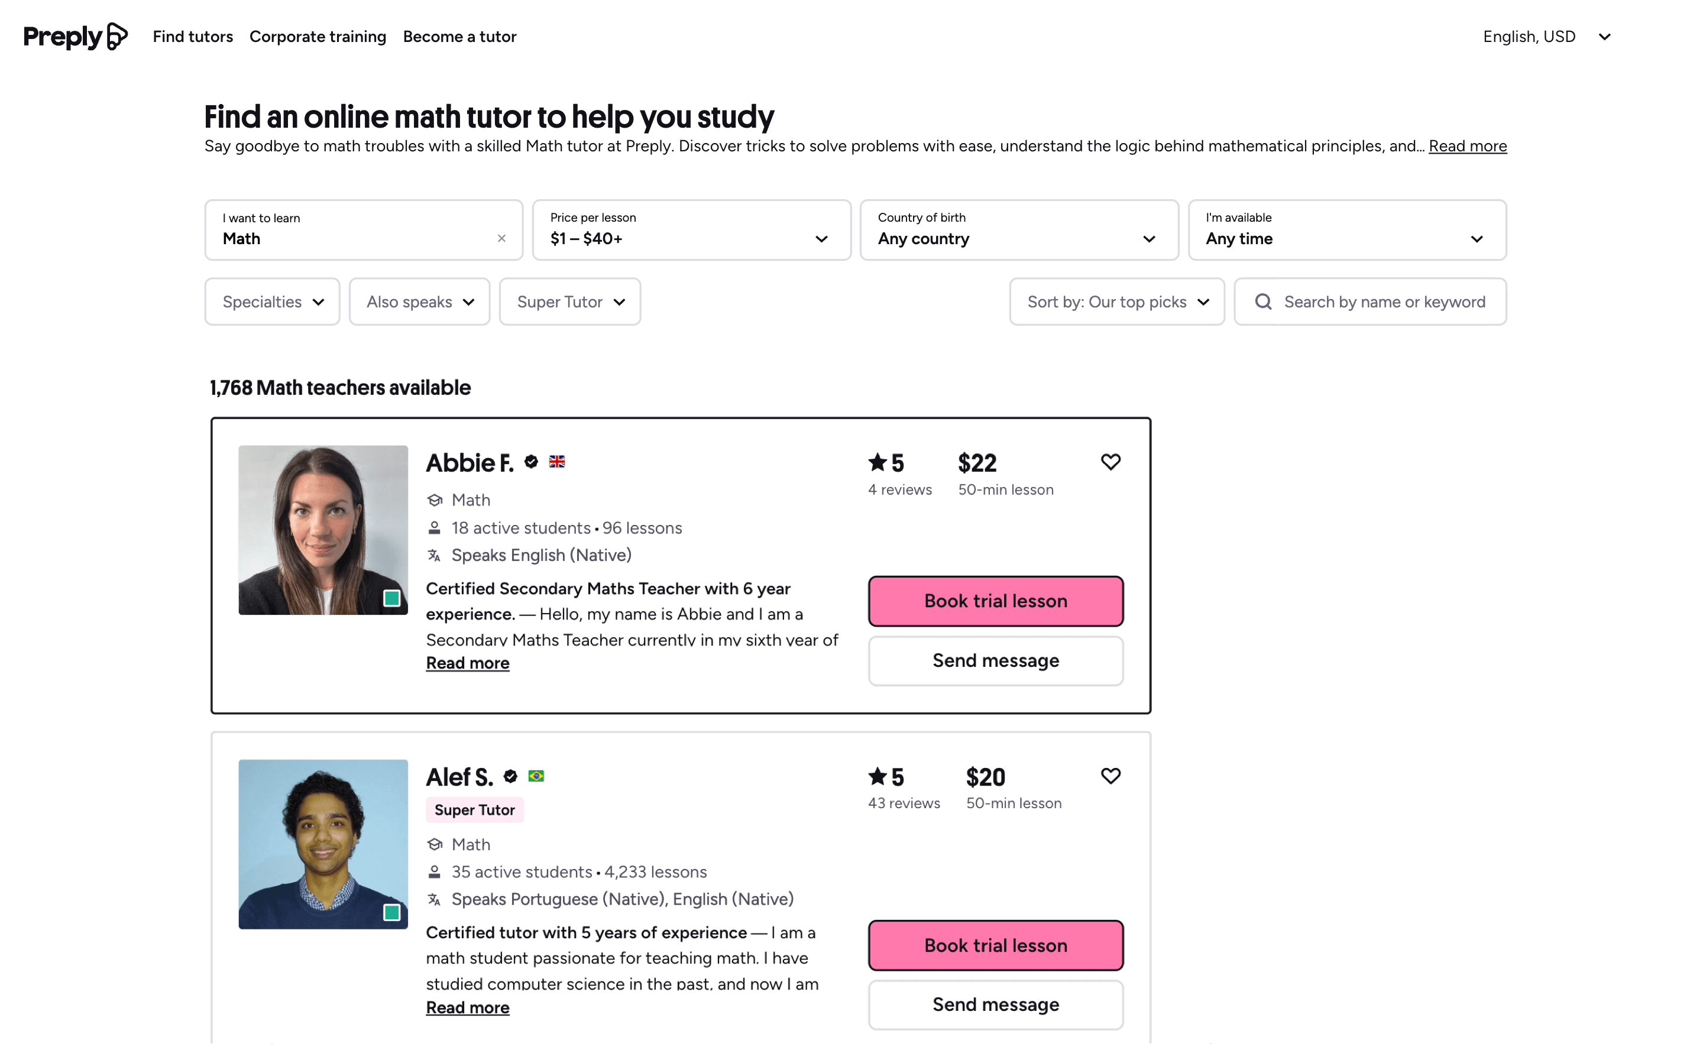
Task: Click the Preply logo
Action: click(74, 36)
